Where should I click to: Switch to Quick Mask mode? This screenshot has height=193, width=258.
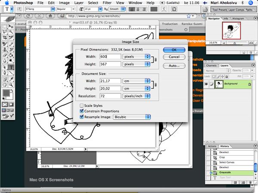[x=11, y=105]
